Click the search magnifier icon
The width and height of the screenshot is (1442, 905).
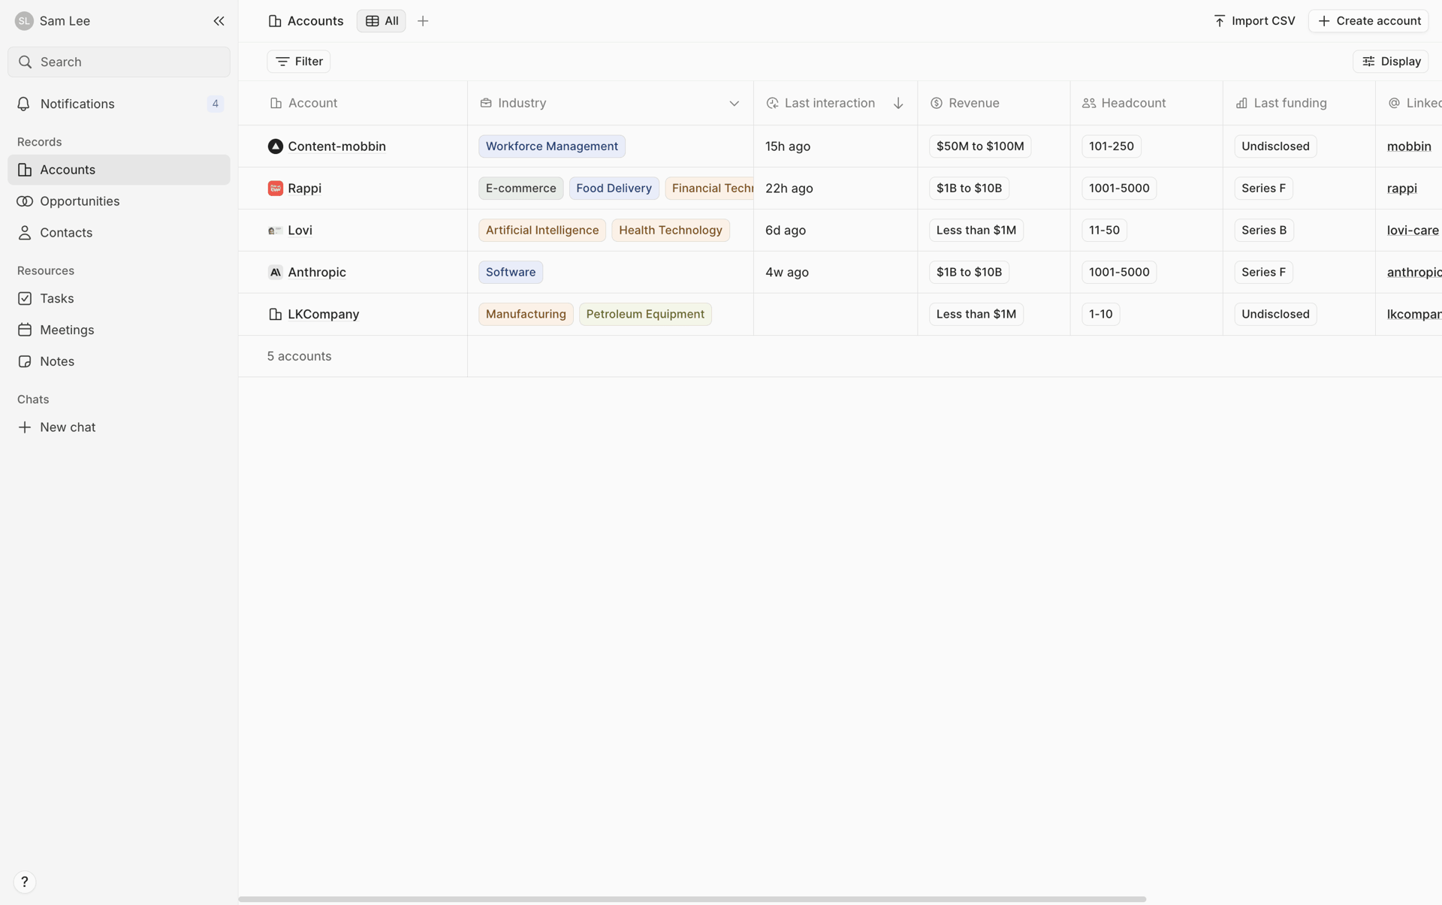coord(25,62)
